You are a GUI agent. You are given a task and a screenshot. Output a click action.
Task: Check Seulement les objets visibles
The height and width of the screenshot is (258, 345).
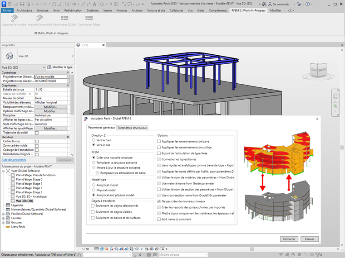click(x=93, y=212)
